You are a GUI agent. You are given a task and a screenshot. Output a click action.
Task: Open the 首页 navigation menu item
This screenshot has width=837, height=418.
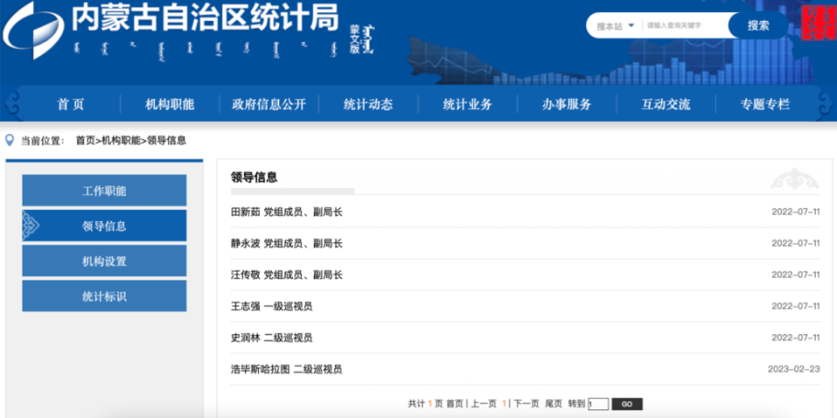(71, 104)
